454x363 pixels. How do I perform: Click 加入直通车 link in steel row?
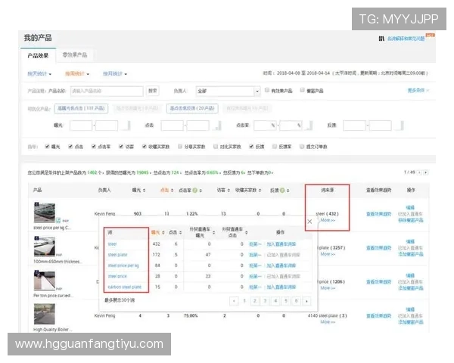coord(281,244)
